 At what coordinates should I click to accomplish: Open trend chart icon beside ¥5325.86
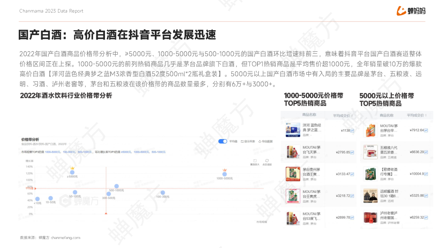[426, 196]
